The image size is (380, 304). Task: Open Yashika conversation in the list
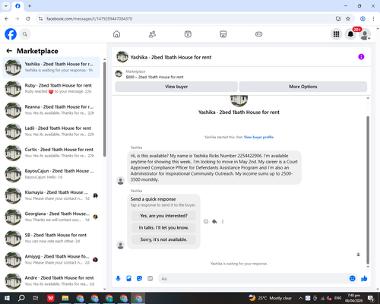point(51,68)
